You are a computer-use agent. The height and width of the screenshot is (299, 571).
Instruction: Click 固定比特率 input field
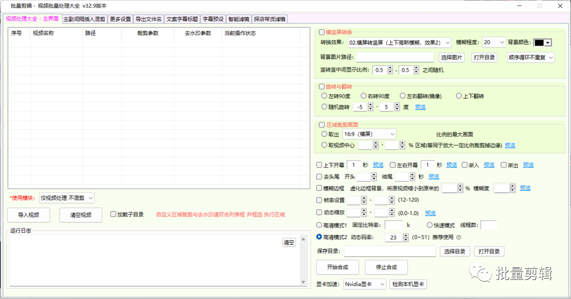(394, 225)
